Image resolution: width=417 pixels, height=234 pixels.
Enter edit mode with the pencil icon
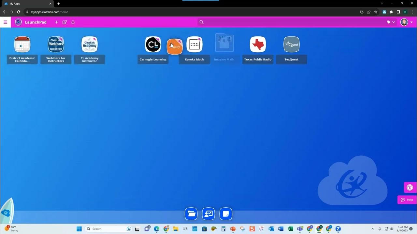[x=65, y=22]
